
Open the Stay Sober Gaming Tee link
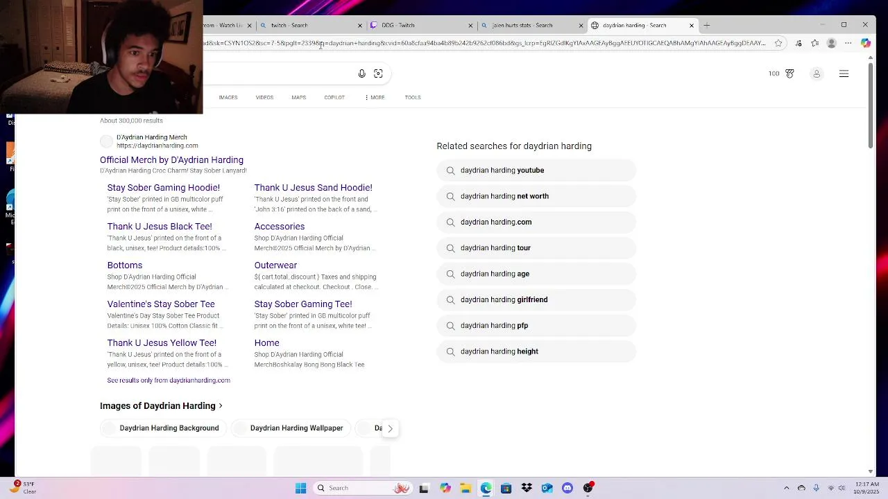302,304
